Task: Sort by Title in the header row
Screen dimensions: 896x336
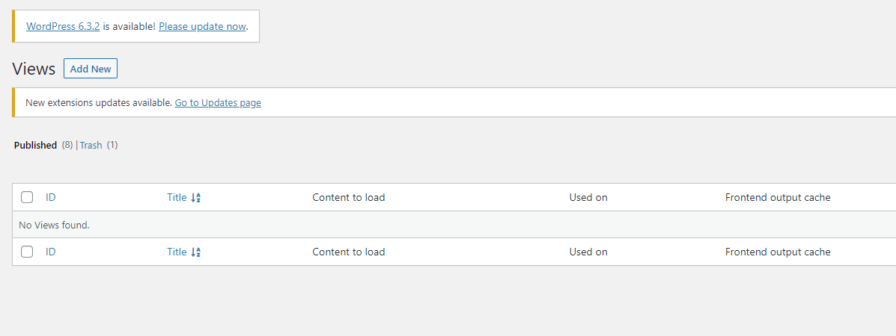Action: coord(177,197)
